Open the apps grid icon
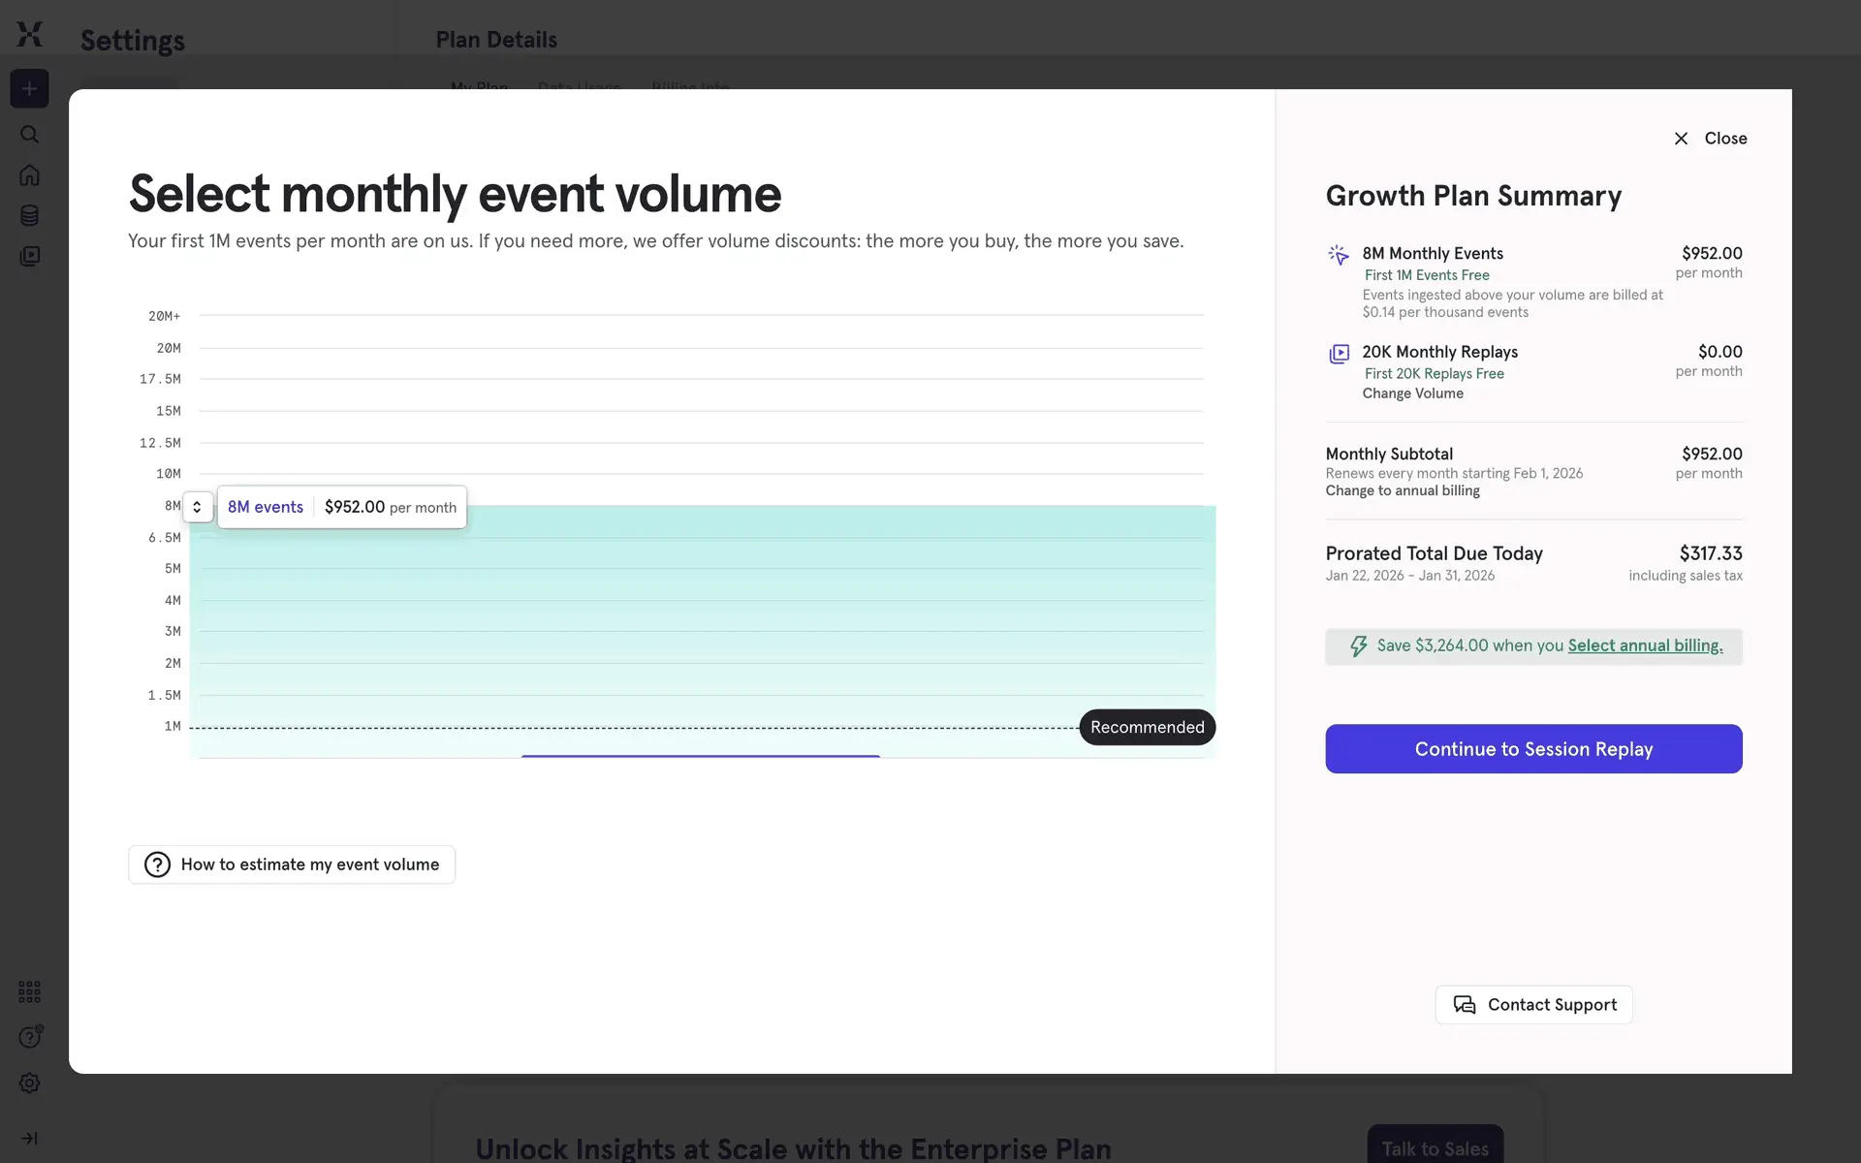1861x1163 pixels. 30,991
